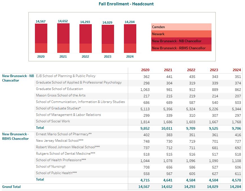
Task: Click New Brunswick - RBHS Chancellor legend entry
Action: (181, 48)
